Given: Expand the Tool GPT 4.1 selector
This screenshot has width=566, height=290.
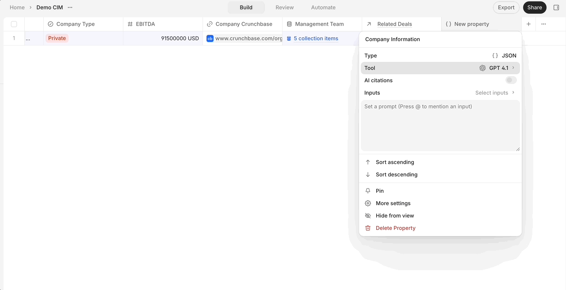Looking at the screenshot, I should coord(440,68).
